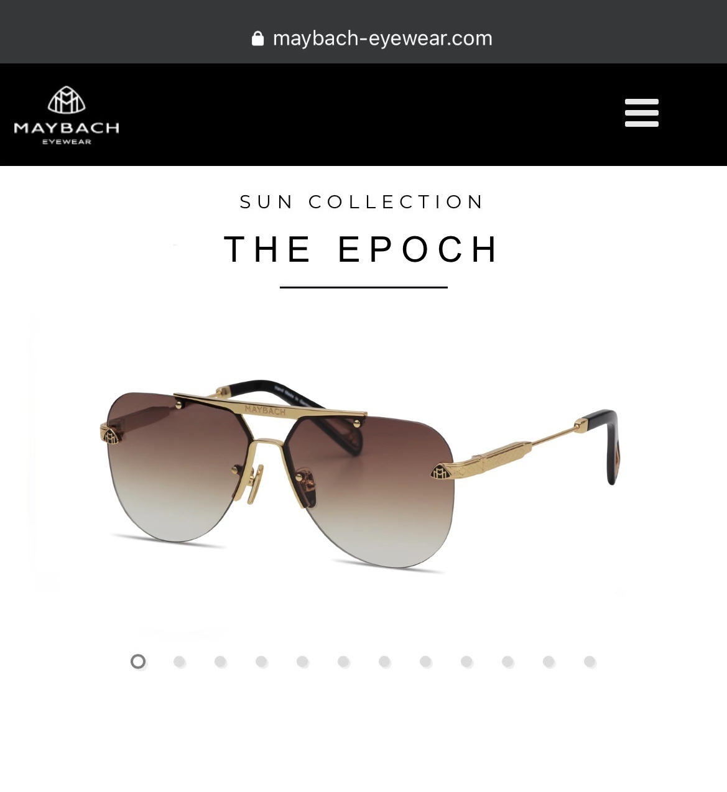Image resolution: width=727 pixels, height=792 pixels.
Task: Click the MAYBACH engraved bridge on sunglasses
Action: pos(265,409)
